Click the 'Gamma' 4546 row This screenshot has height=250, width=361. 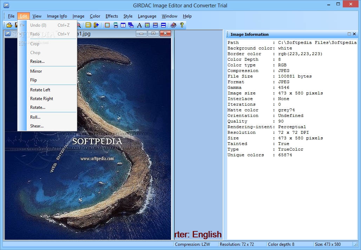pyautogui.click(x=258, y=87)
